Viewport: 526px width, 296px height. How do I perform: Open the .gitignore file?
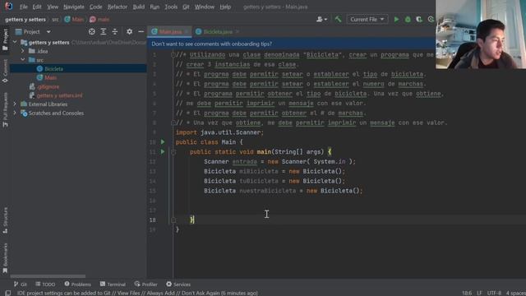[48, 86]
